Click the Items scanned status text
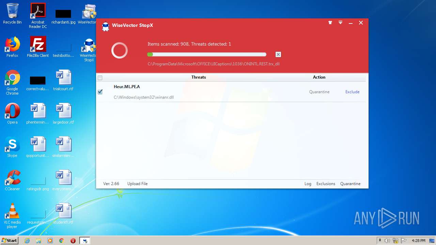436x245 pixels. point(189,44)
